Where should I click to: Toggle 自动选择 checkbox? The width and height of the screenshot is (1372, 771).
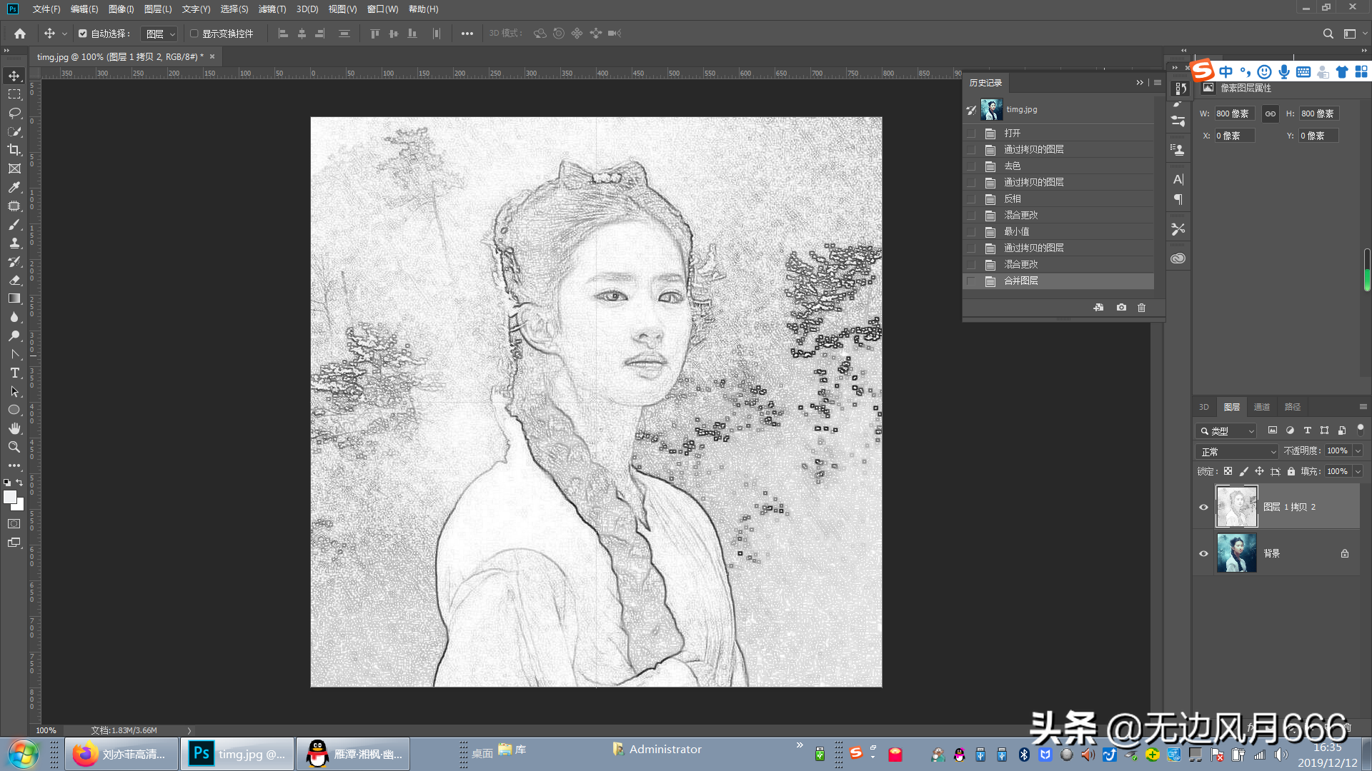(83, 34)
